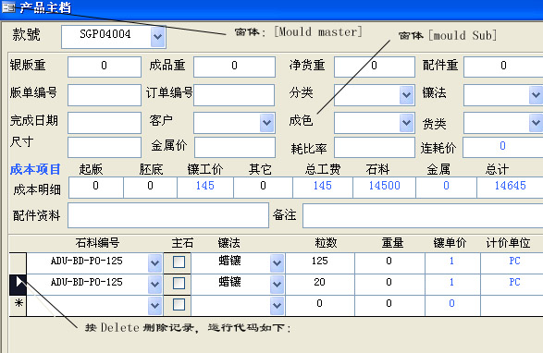The width and height of the screenshot is (543, 353).
Task: Open 石料编号 dropdown in row with 20 粒数
Action: 154,285
